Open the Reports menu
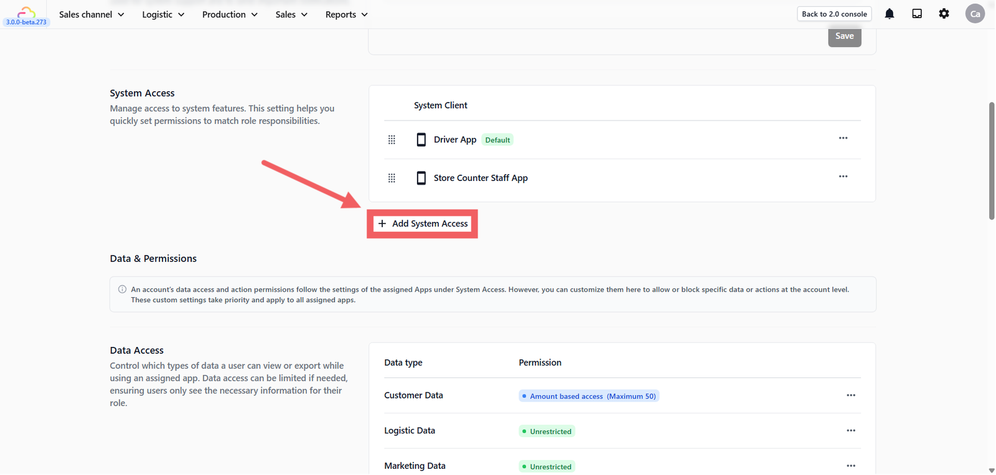Viewport: 996px width, 475px height. [x=346, y=14]
